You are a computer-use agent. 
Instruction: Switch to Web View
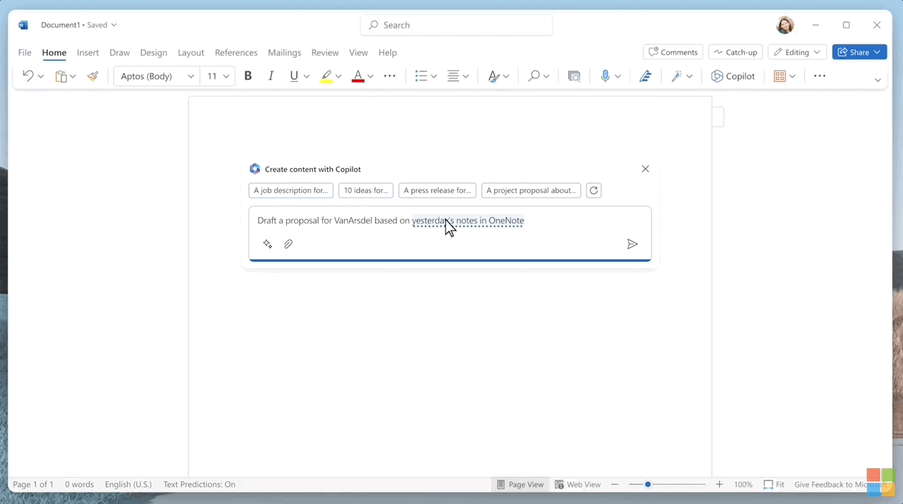pyautogui.click(x=577, y=484)
